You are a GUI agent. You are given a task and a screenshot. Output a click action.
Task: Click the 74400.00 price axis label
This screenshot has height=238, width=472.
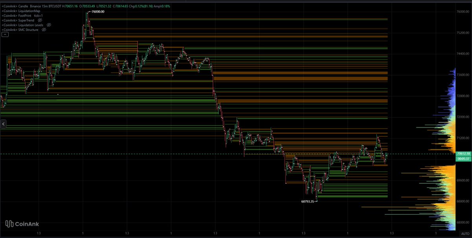(463, 54)
